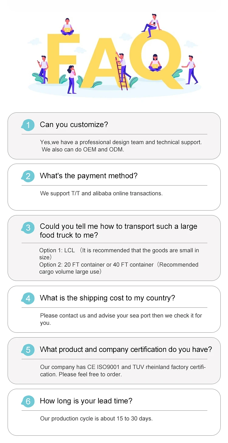Open the shipping cost to my country question
This screenshot has height=443, width=228.
tap(107, 298)
